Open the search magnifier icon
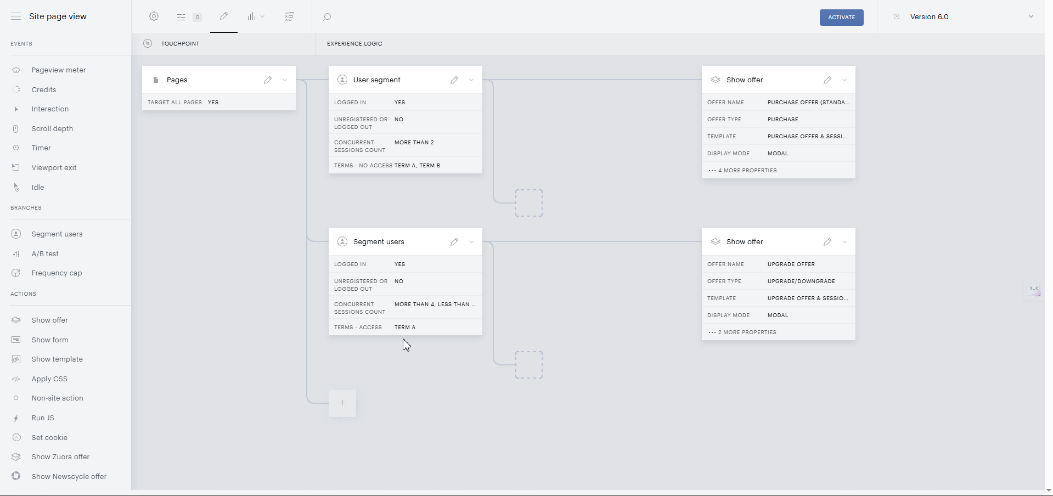 (x=327, y=17)
